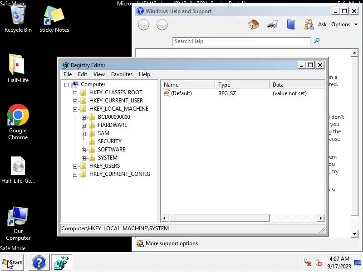Image resolution: width=363 pixels, height=272 pixels.
Task: Select the HKEY_USERS tree label
Action: tap(104, 166)
